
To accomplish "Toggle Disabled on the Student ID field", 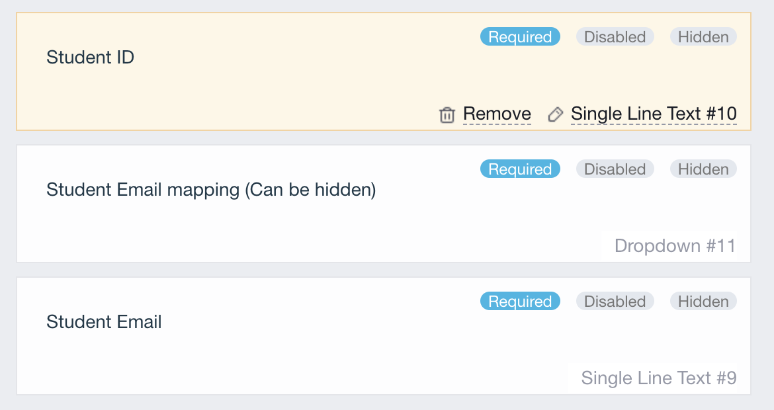I will click(615, 37).
